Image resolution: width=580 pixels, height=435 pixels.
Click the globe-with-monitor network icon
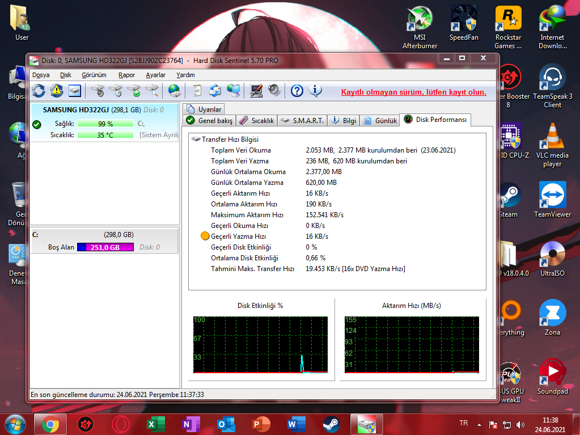click(x=234, y=91)
